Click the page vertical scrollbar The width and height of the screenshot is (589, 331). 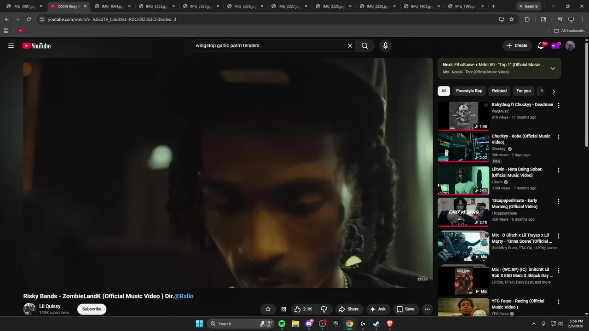[586, 94]
